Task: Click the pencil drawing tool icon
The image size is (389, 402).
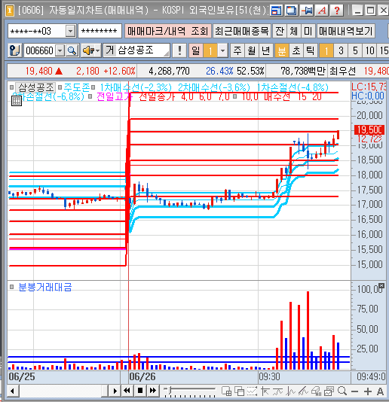Action: (x=303, y=391)
